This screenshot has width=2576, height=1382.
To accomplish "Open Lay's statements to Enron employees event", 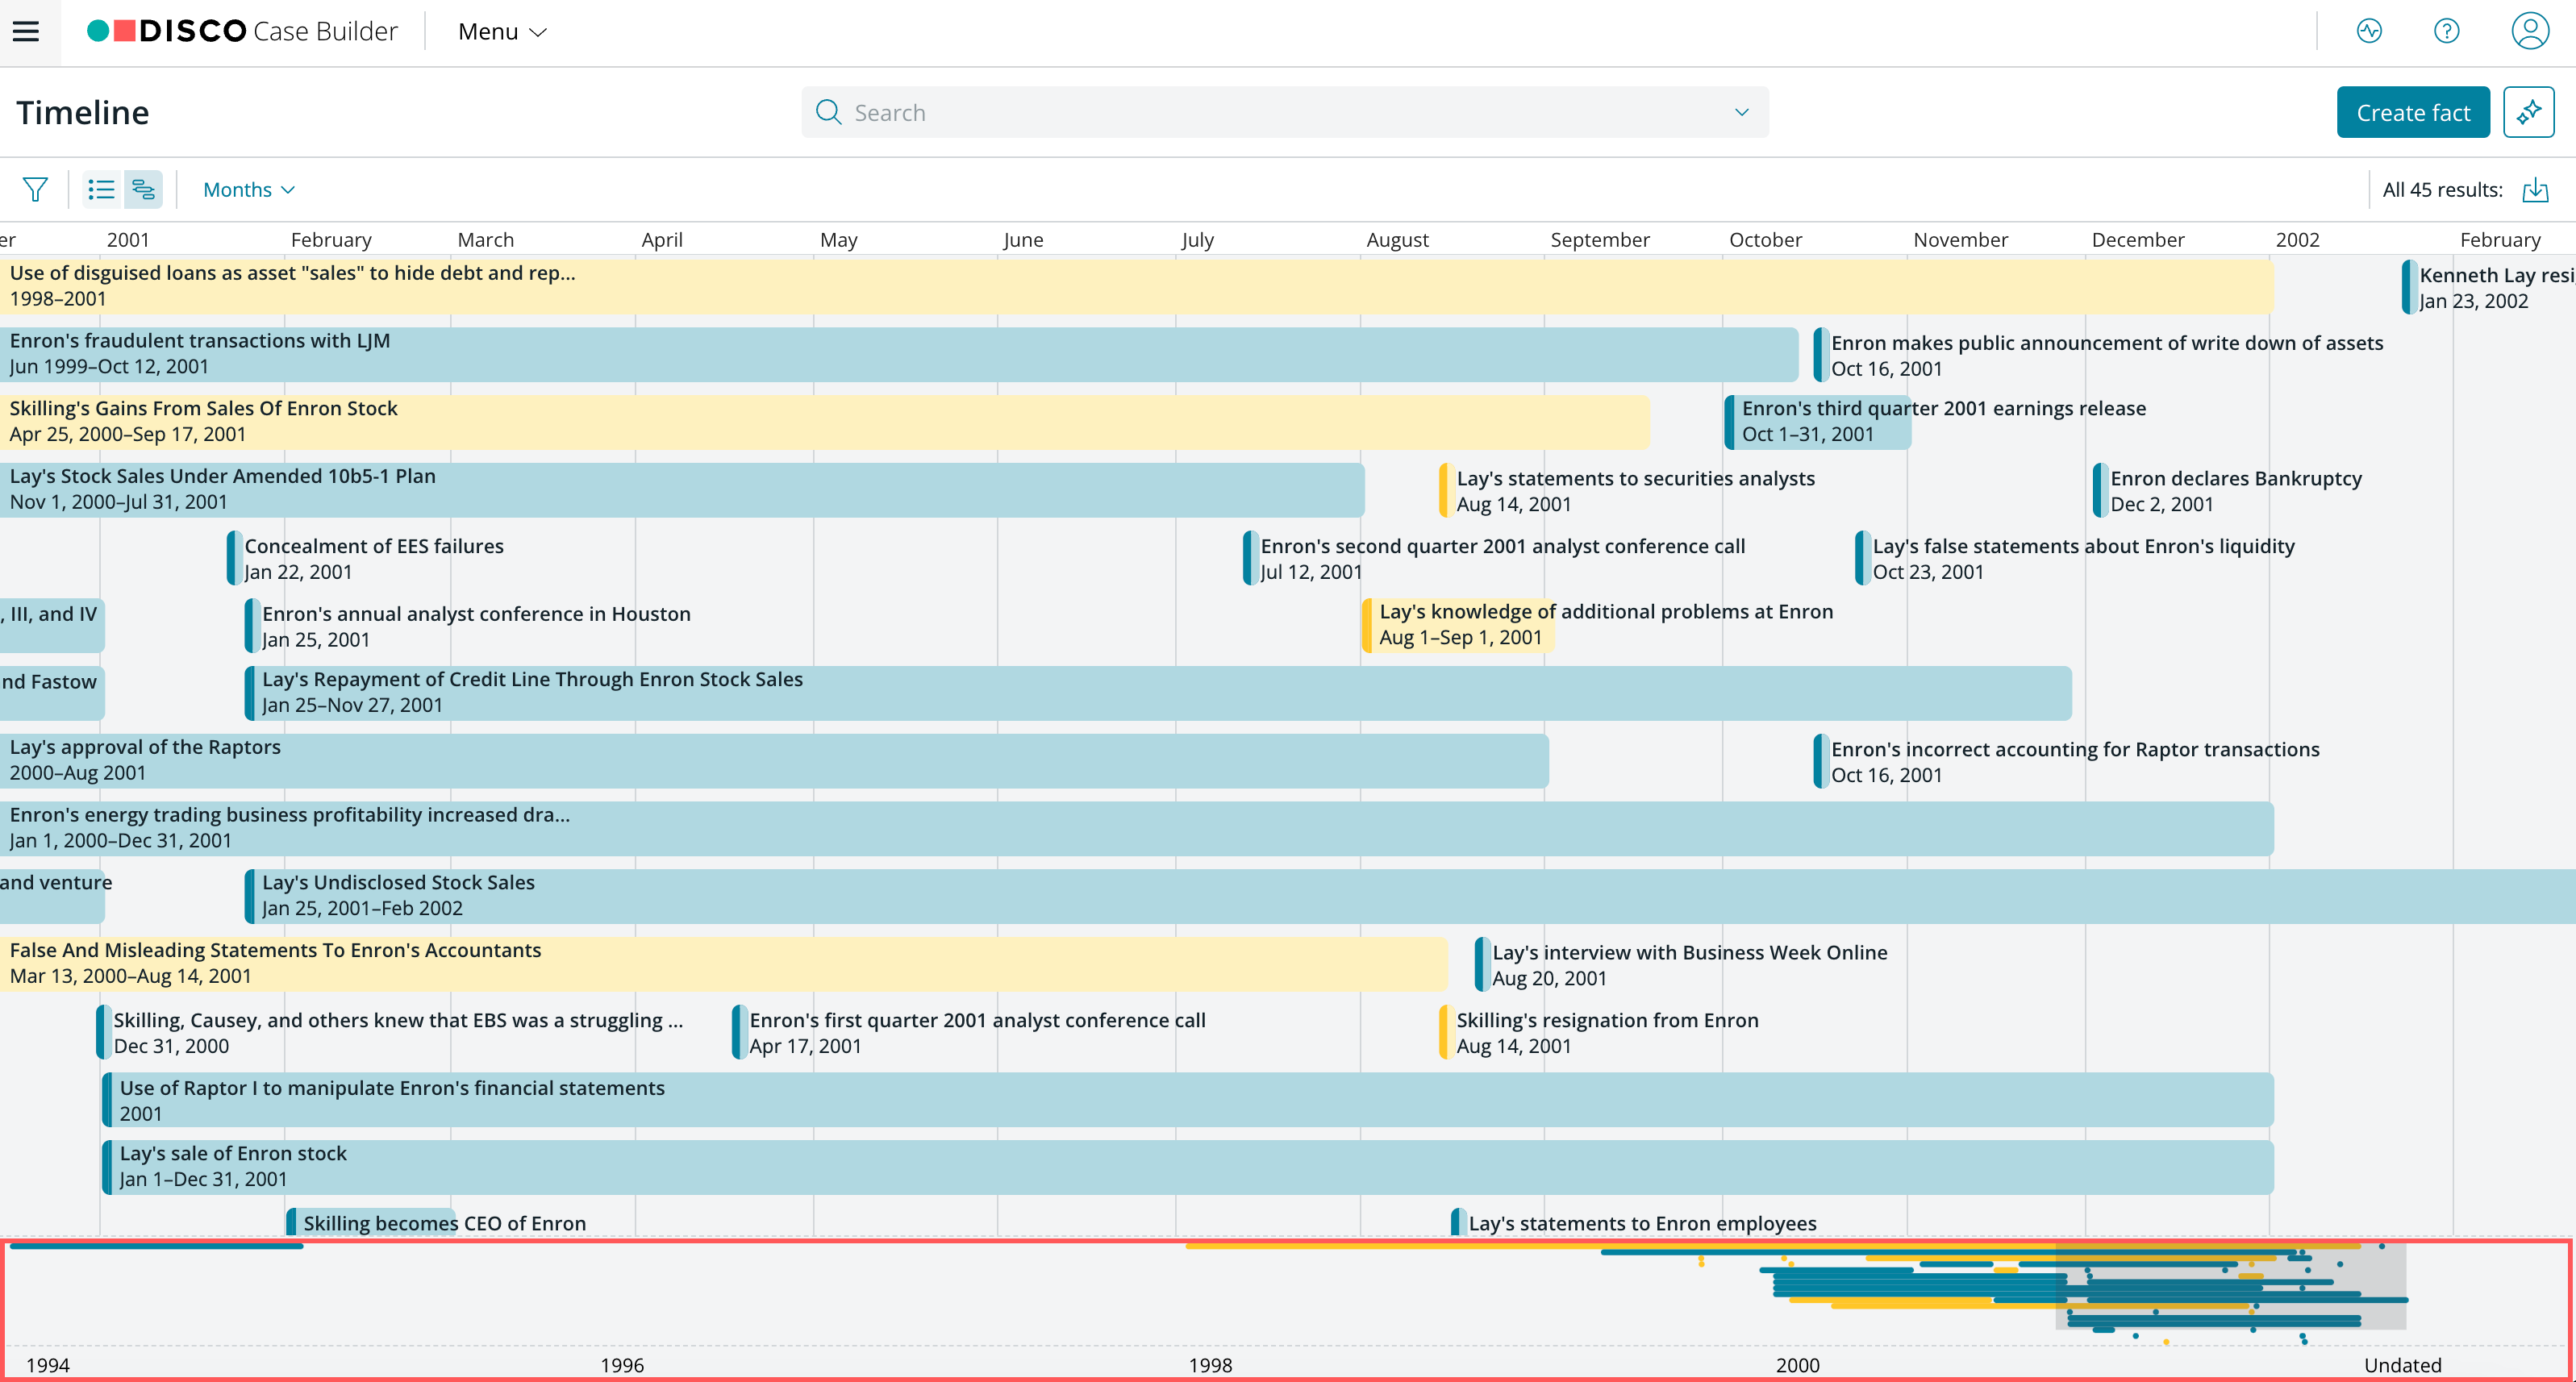I will coord(1634,1223).
